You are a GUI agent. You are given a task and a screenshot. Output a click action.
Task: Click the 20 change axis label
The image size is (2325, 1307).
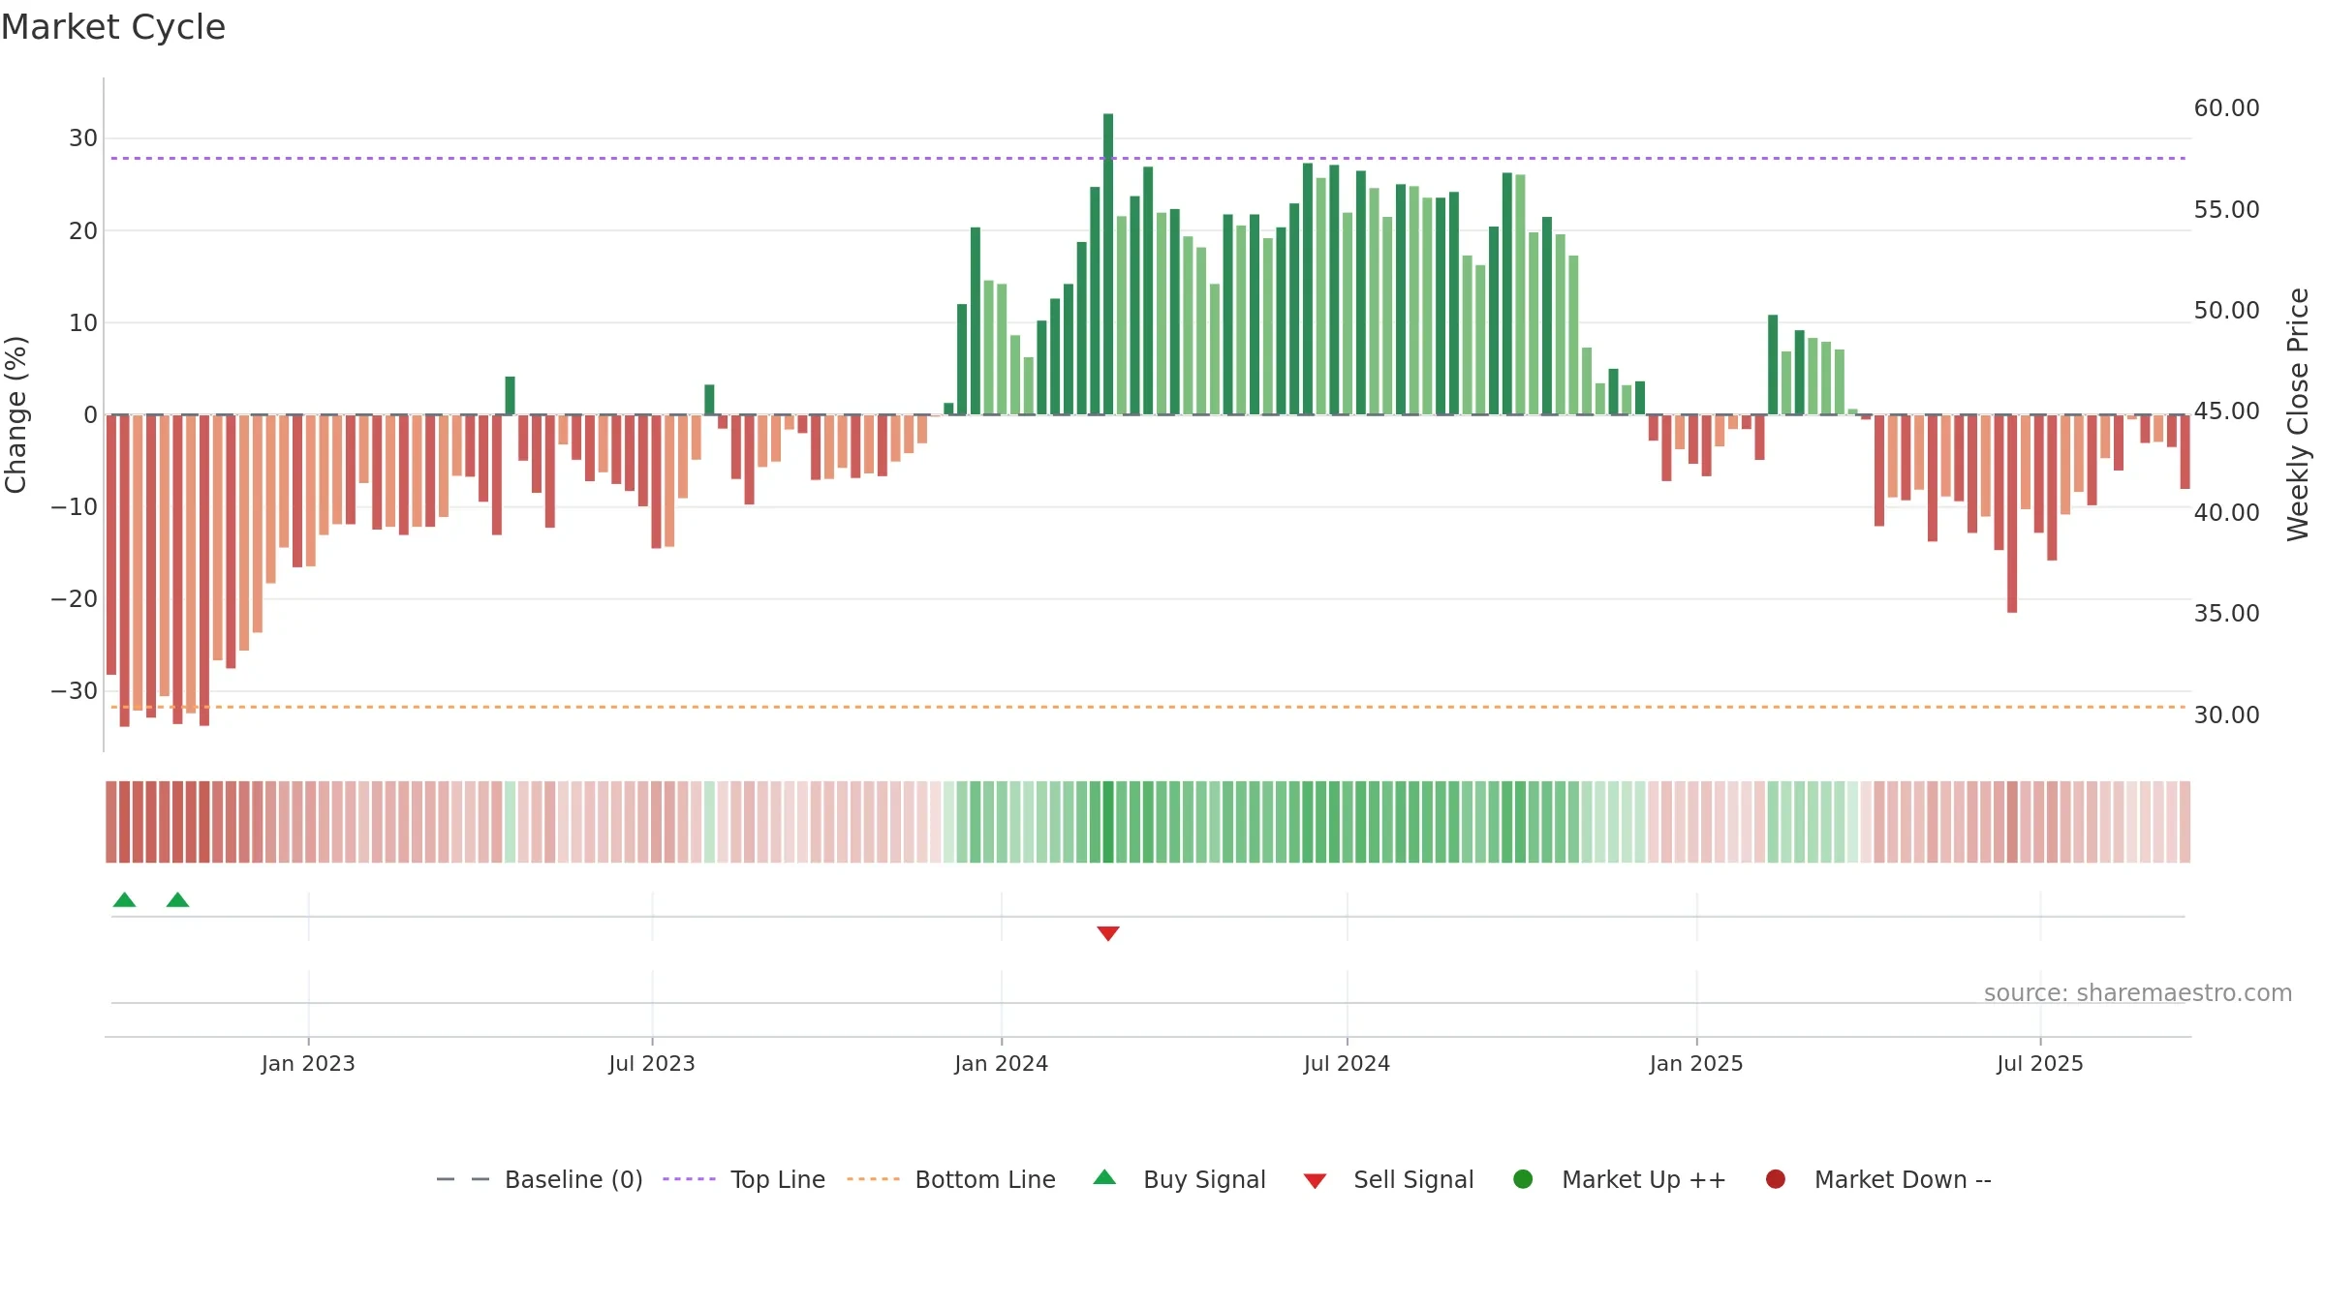pyautogui.click(x=83, y=230)
